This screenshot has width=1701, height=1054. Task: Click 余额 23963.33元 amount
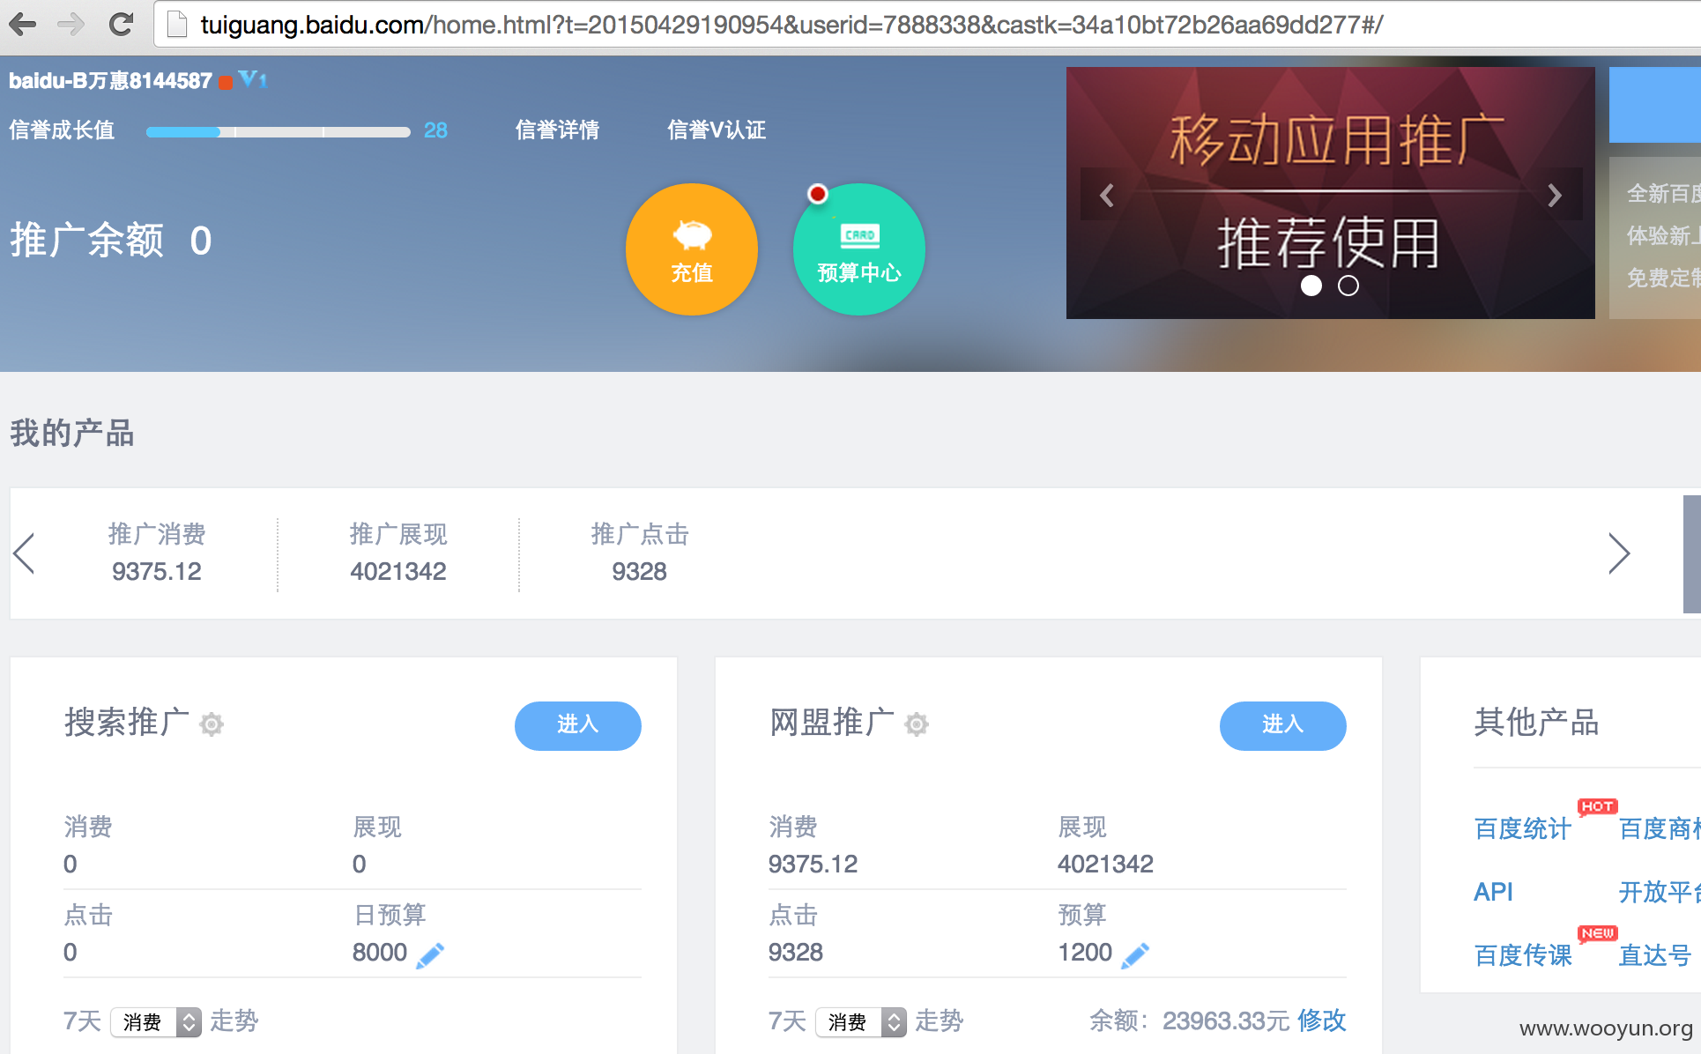coord(1226,1021)
